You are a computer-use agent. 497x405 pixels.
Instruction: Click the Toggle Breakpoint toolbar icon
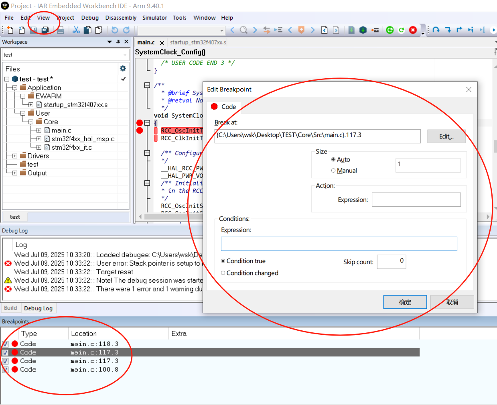point(375,30)
